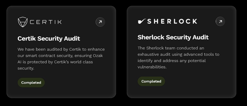
Task: Select the Sherlock Security Audit heading
Action: 173,37
